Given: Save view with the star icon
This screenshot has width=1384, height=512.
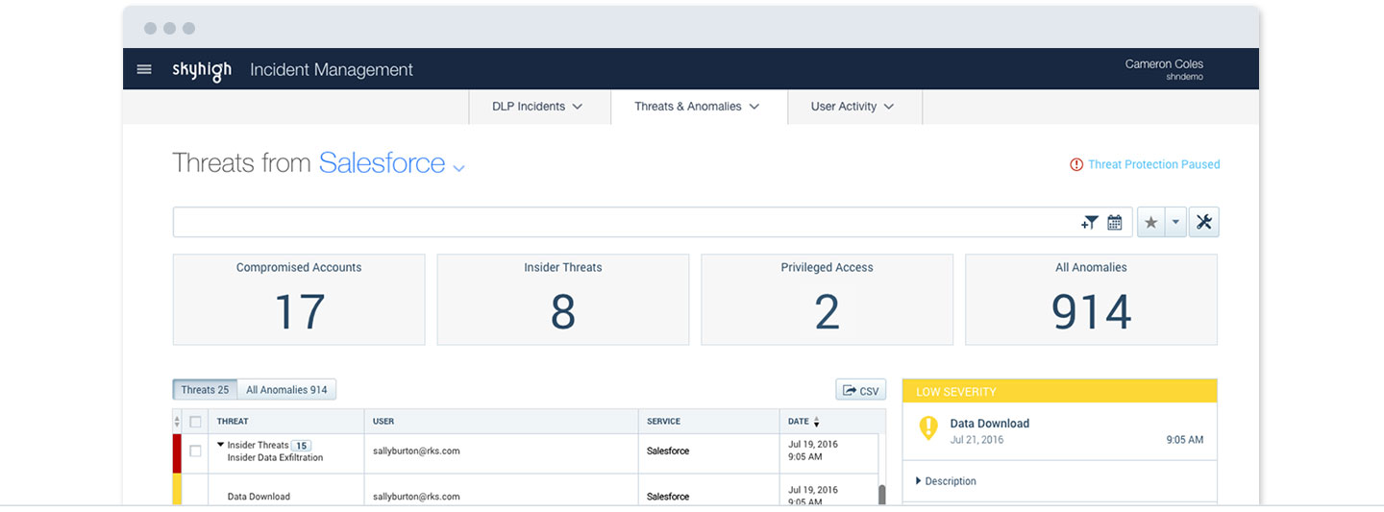Looking at the screenshot, I should [1150, 223].
